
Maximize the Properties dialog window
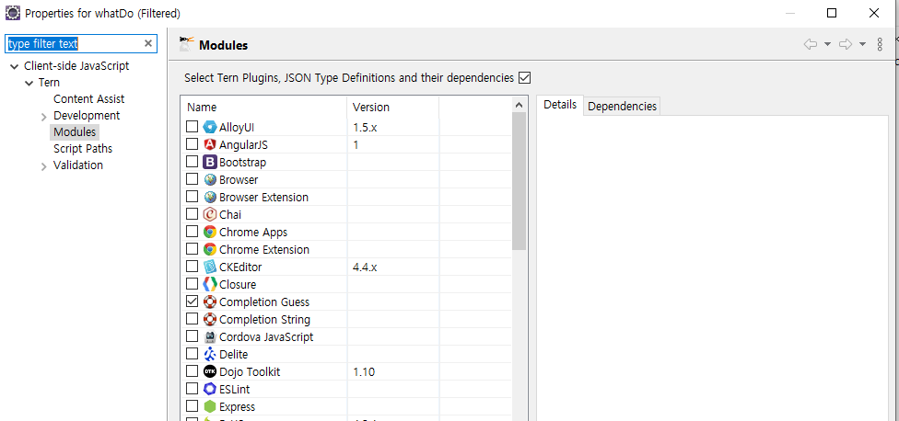coord(832,13)
